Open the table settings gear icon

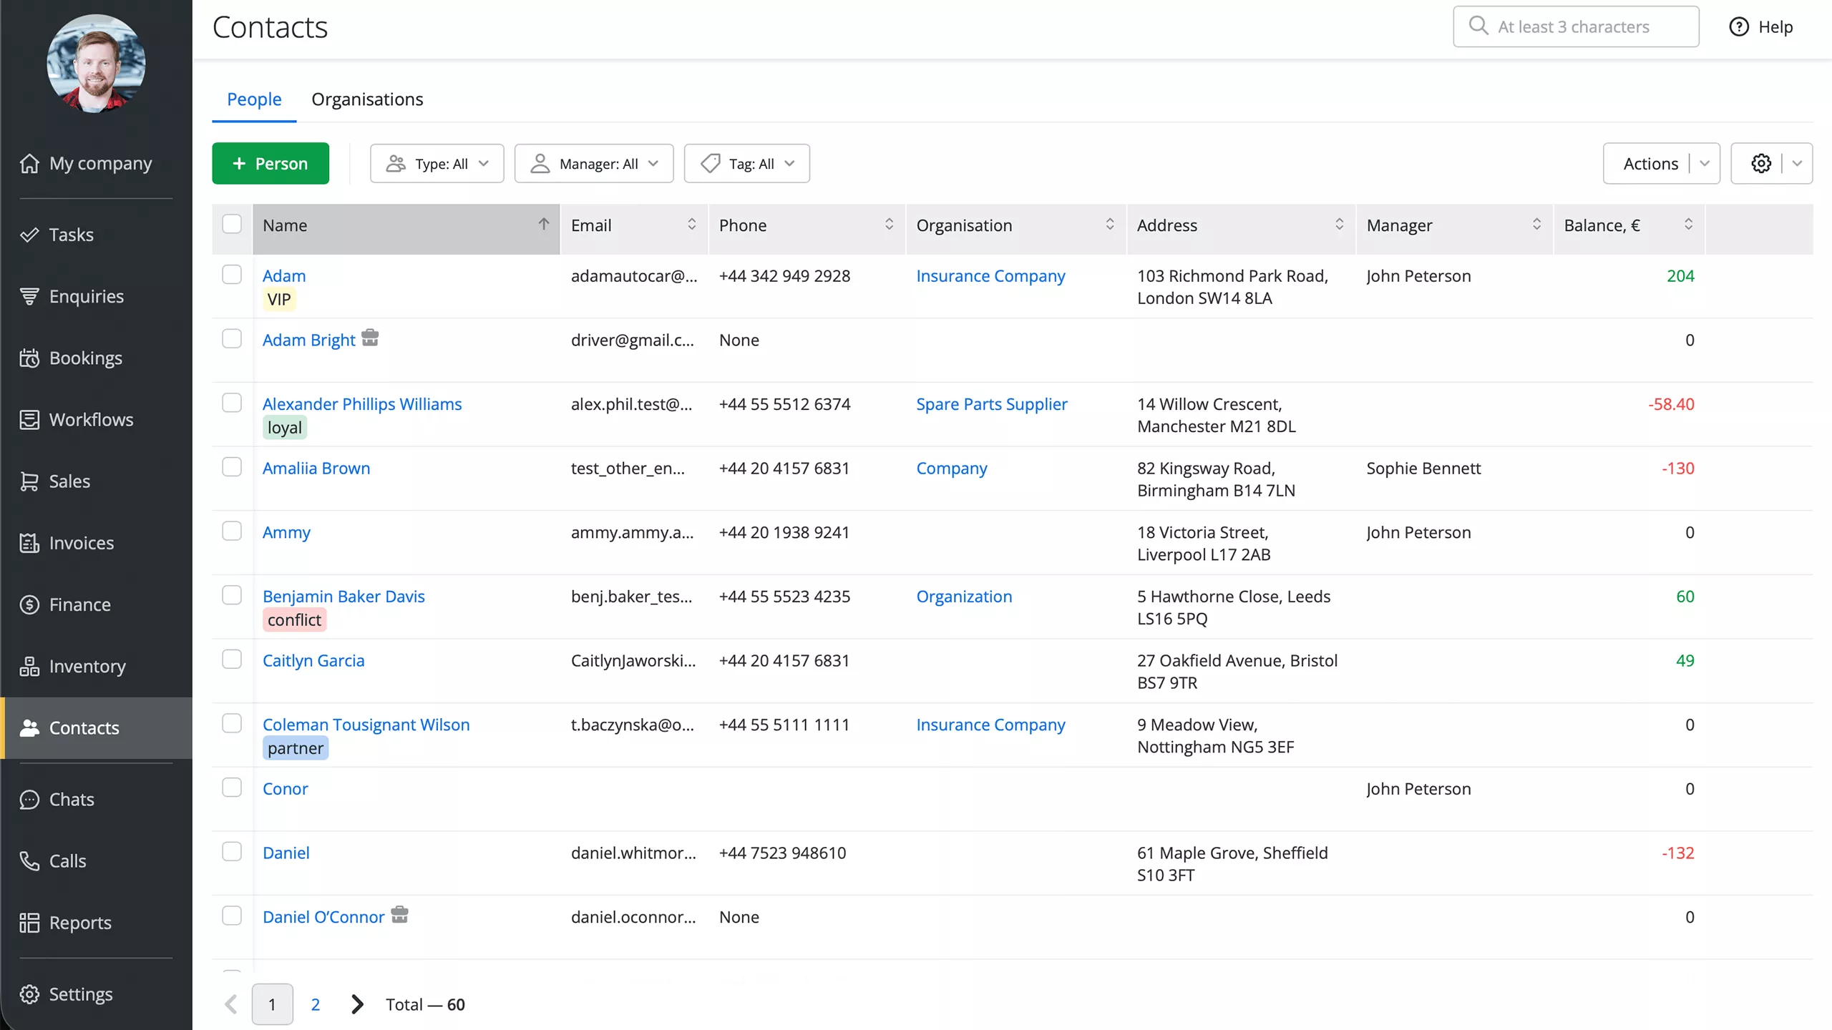point(1760,164)
